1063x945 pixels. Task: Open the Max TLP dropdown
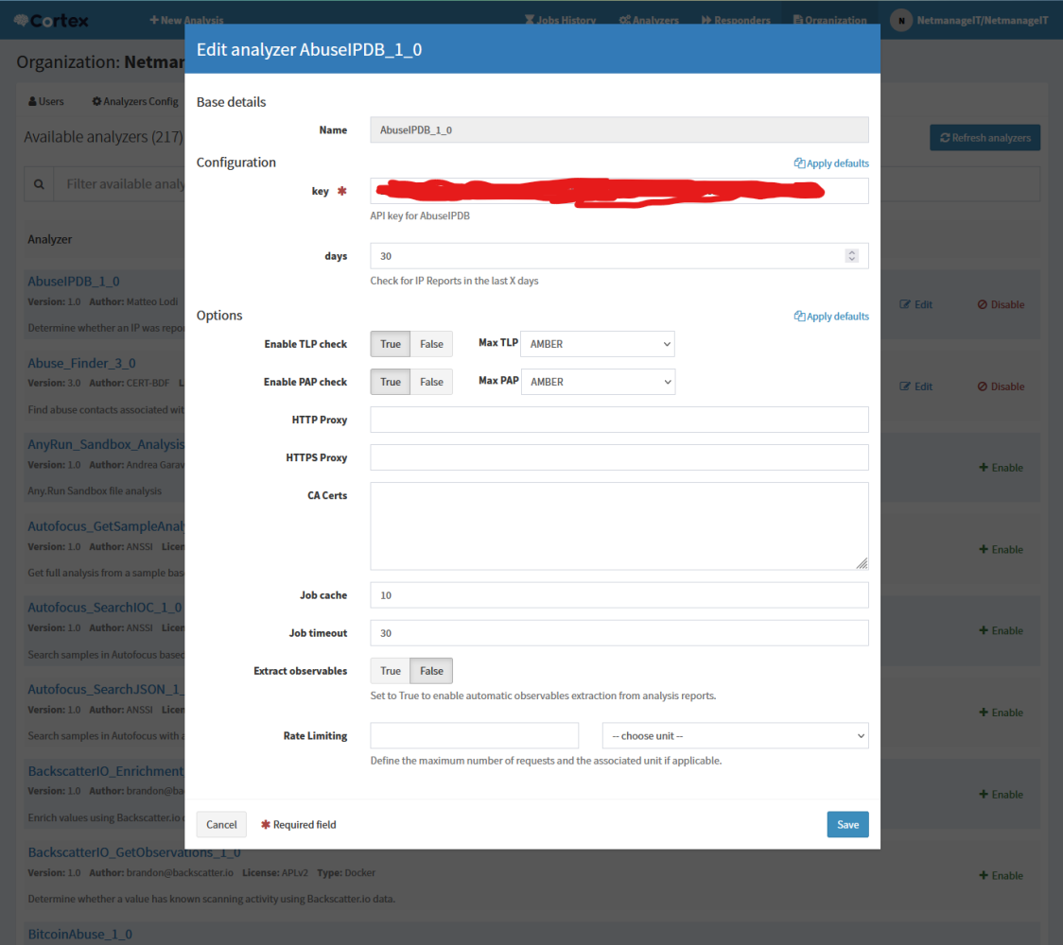(x=598, y=344)
